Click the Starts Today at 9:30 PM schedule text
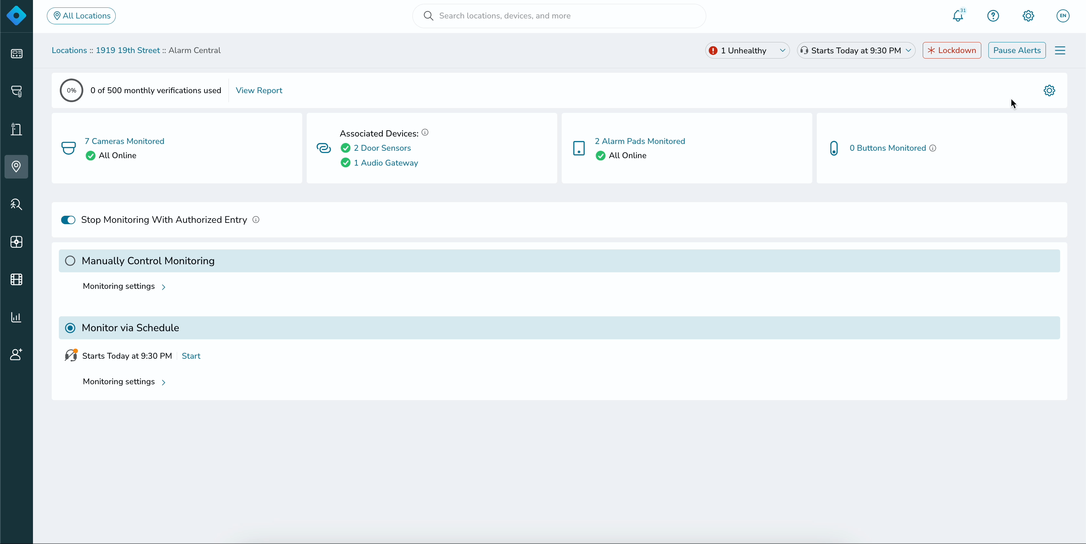Image resolution: width=1086 pixels, height=544 pixels. point(127,356)
